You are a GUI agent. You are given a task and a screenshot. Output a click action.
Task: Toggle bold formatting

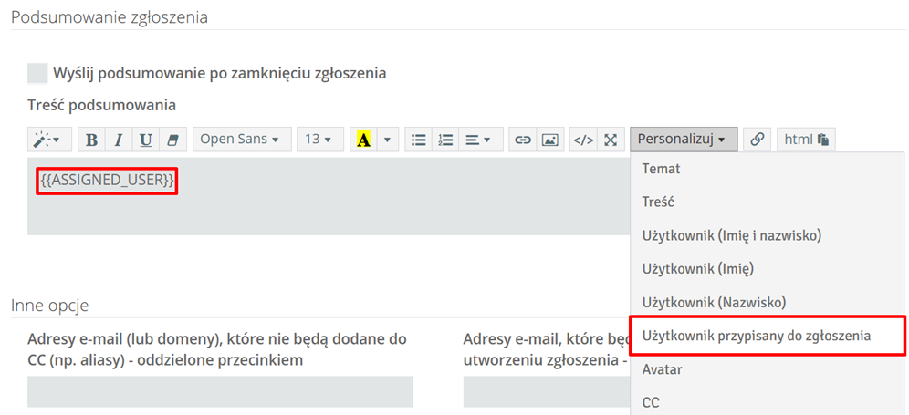[91, 140]
